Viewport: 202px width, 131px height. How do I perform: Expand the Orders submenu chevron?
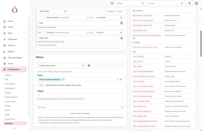tap(25, 27)
